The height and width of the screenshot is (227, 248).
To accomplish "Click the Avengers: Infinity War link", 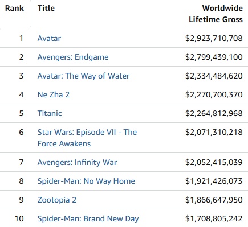I will [77, 162].
